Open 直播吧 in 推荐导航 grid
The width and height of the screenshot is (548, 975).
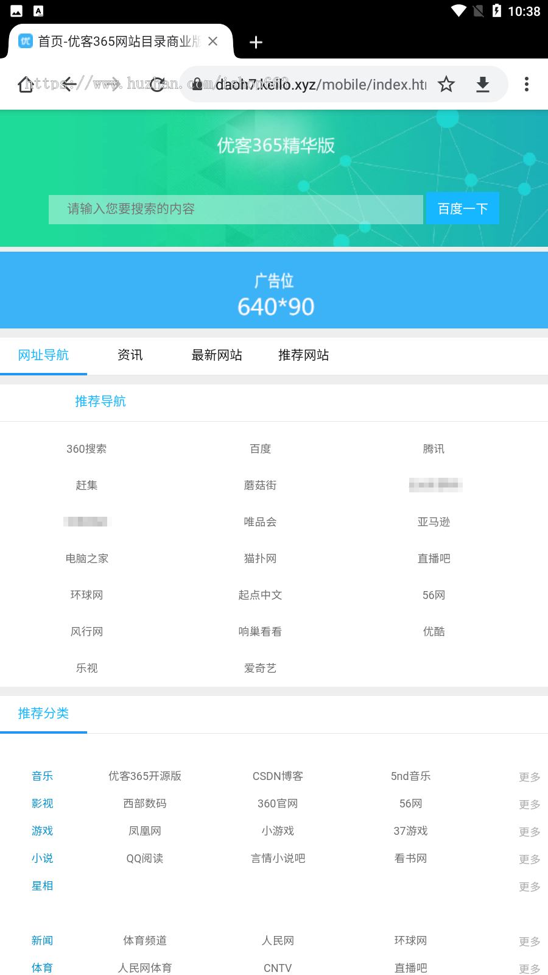[434, 559]
